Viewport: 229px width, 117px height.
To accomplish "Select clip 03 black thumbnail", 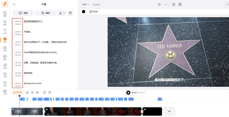I will [x=152, y=112].
